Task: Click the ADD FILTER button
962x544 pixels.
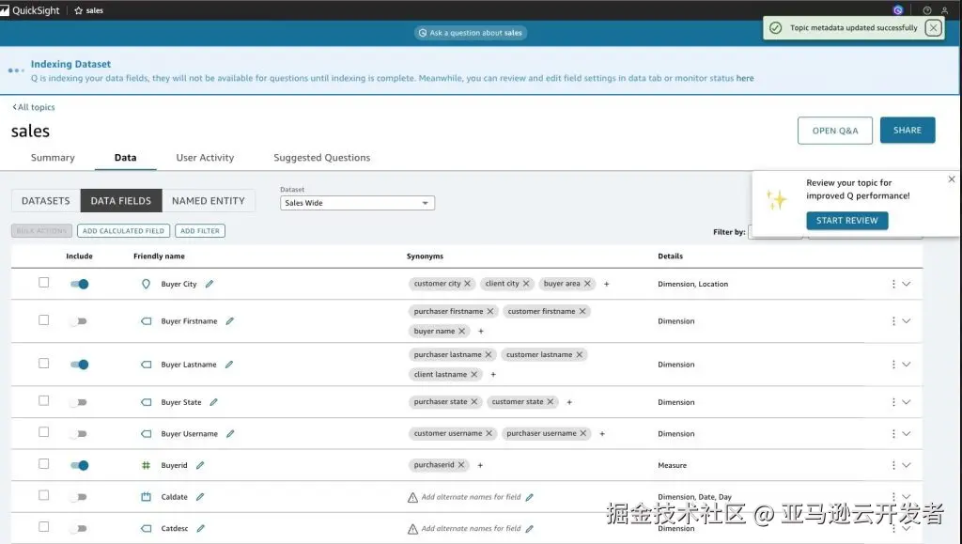Action: pyautogui.click(x=200, y=230)
